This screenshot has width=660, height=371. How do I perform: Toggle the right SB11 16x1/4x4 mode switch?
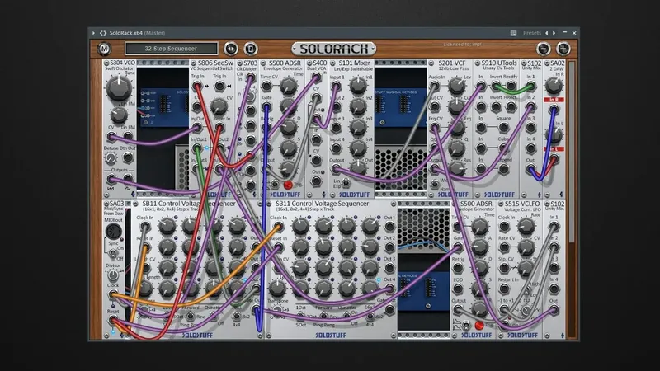pyautogui.click(x=370, y=316)
